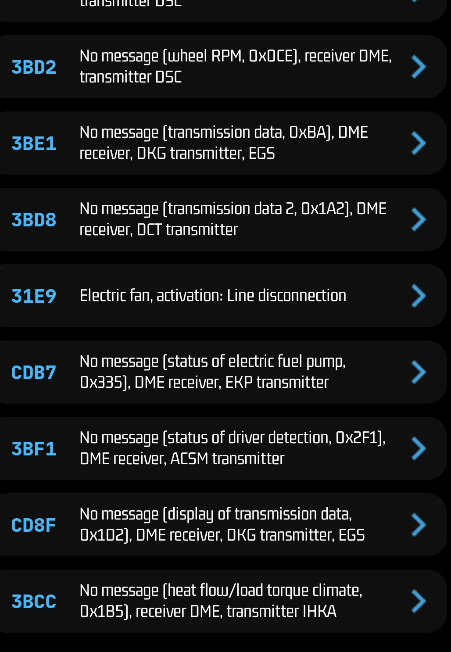Select the CDB7 code label
451x652 pixels.
(34, 373)
